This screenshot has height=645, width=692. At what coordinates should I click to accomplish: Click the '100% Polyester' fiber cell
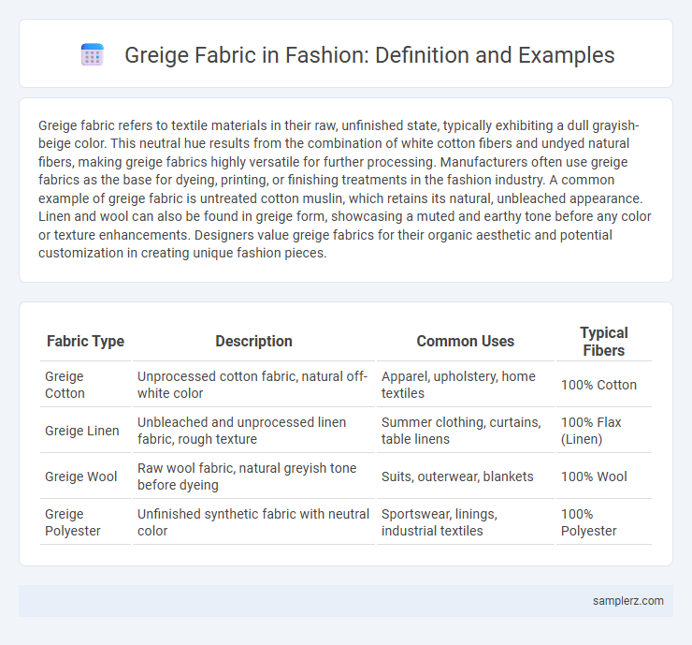(604, 522)
